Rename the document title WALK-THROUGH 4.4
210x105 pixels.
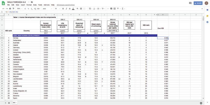point(17,2)
